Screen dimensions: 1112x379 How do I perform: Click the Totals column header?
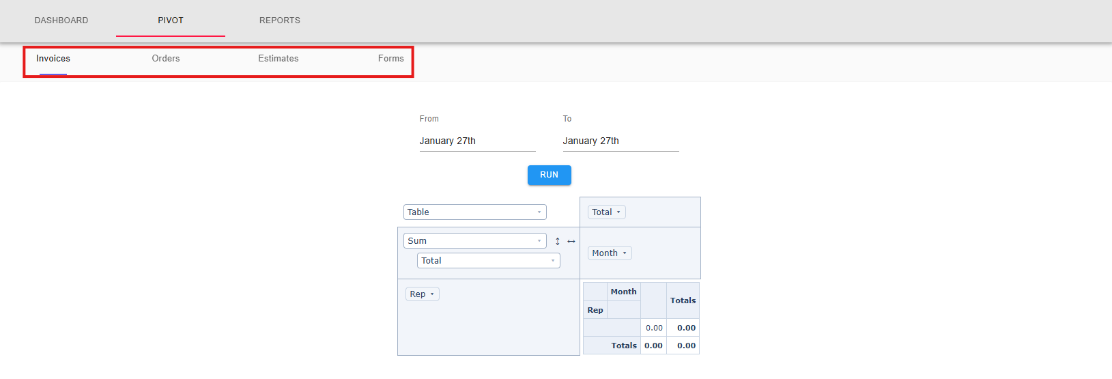683,300
